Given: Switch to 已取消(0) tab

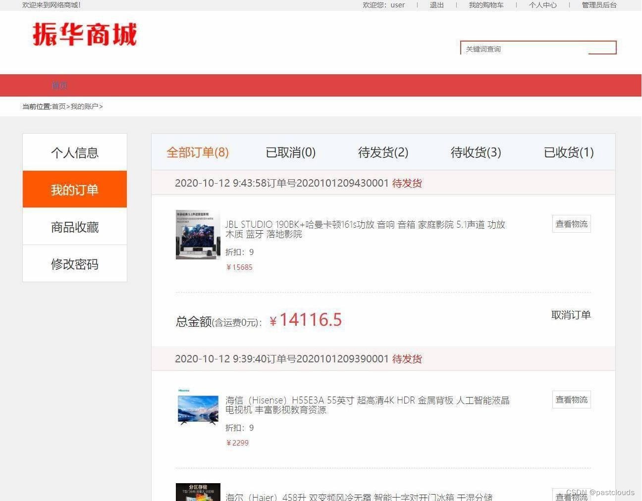Looking at the screenshot, I should point(290,152).
